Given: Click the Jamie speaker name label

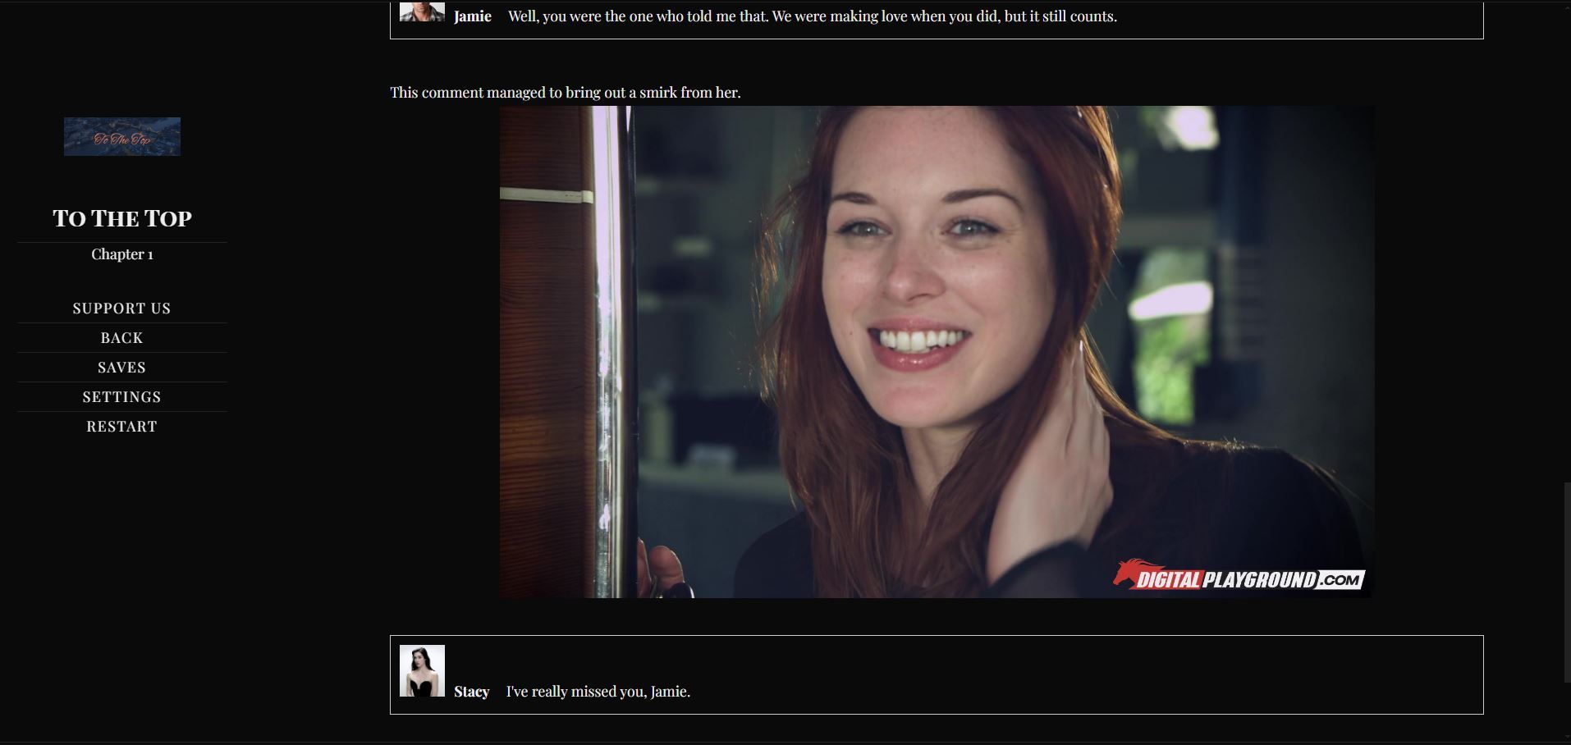Looking at the screenshot, I should click(472, 16).
